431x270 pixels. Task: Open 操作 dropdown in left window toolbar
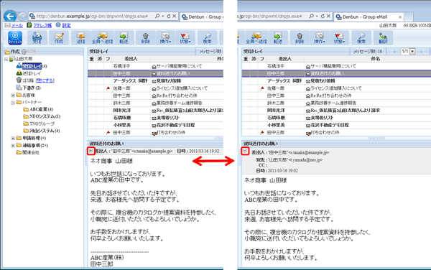coord(165,38)
